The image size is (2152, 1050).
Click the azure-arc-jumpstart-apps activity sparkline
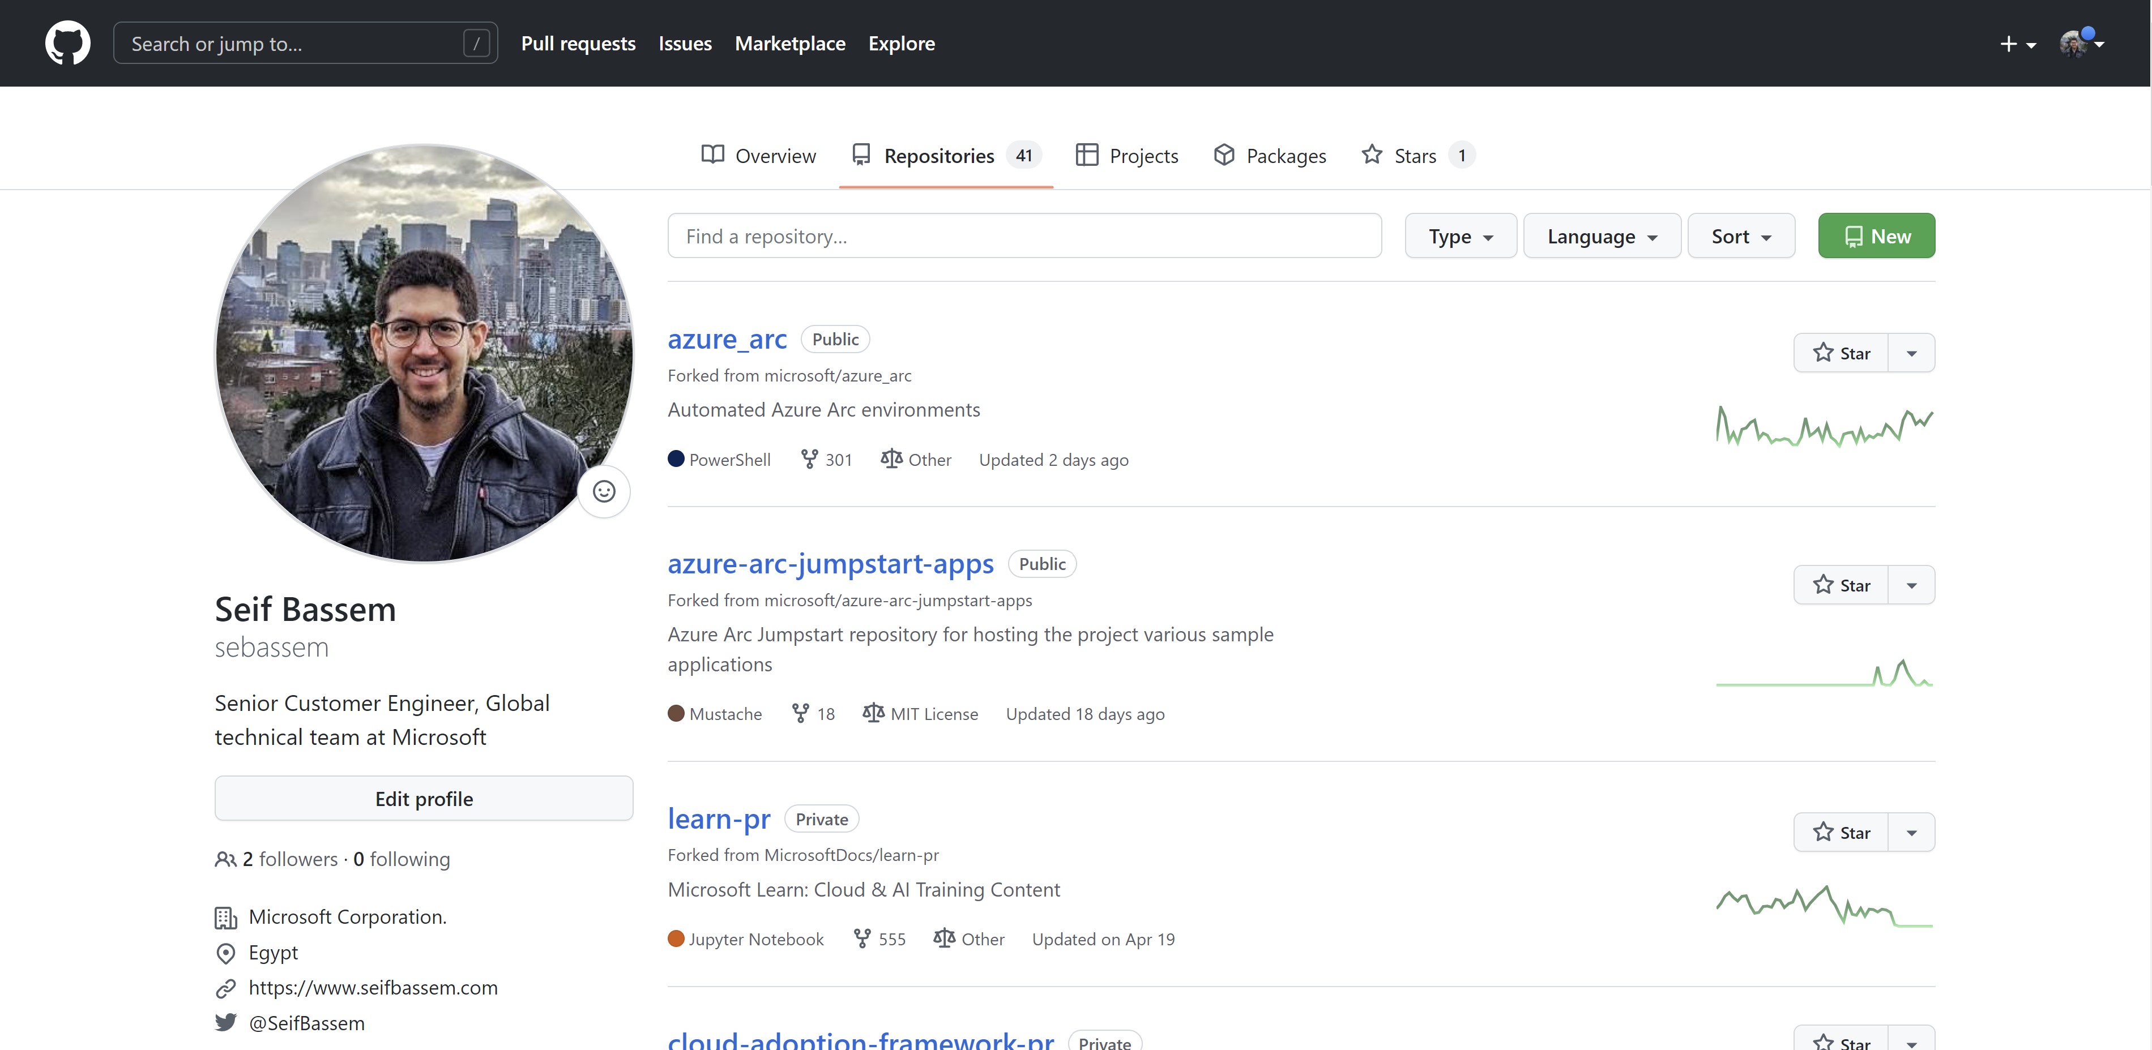coord(1825,671)
